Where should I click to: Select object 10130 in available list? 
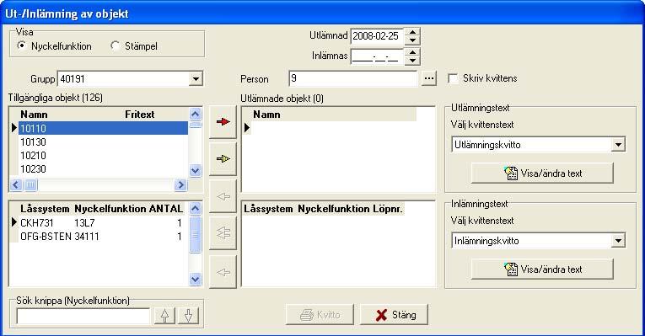pos(103,142)
